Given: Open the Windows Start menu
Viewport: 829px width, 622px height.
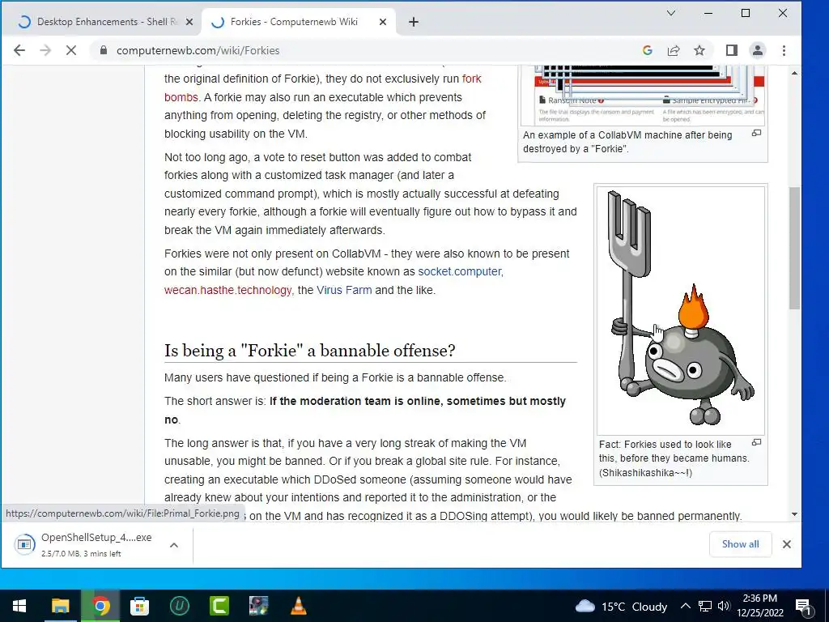Looking at the screenshot, I should pos(19,606).
